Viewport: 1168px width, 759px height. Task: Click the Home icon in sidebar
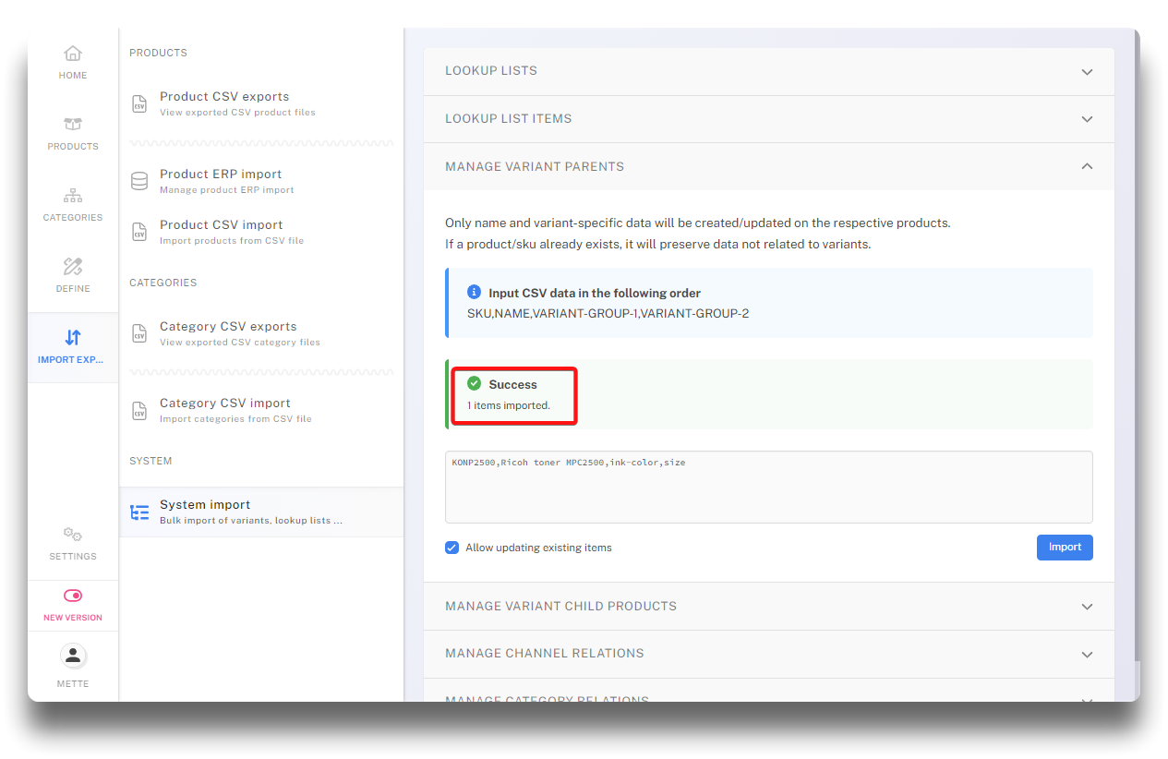click(73, 54)
